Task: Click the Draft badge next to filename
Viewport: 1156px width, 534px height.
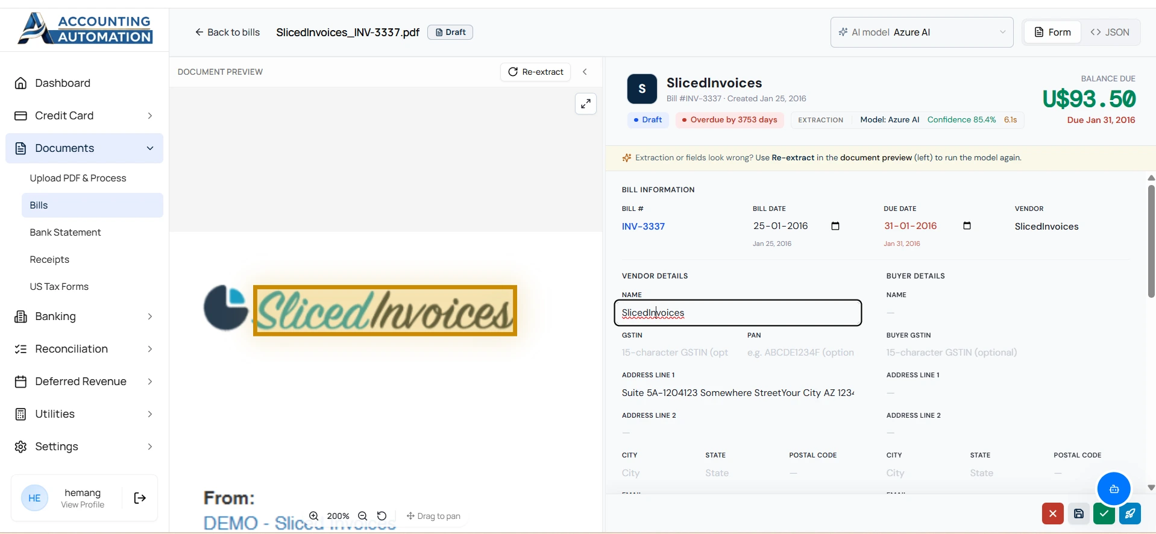Action: tap(450, 33)
